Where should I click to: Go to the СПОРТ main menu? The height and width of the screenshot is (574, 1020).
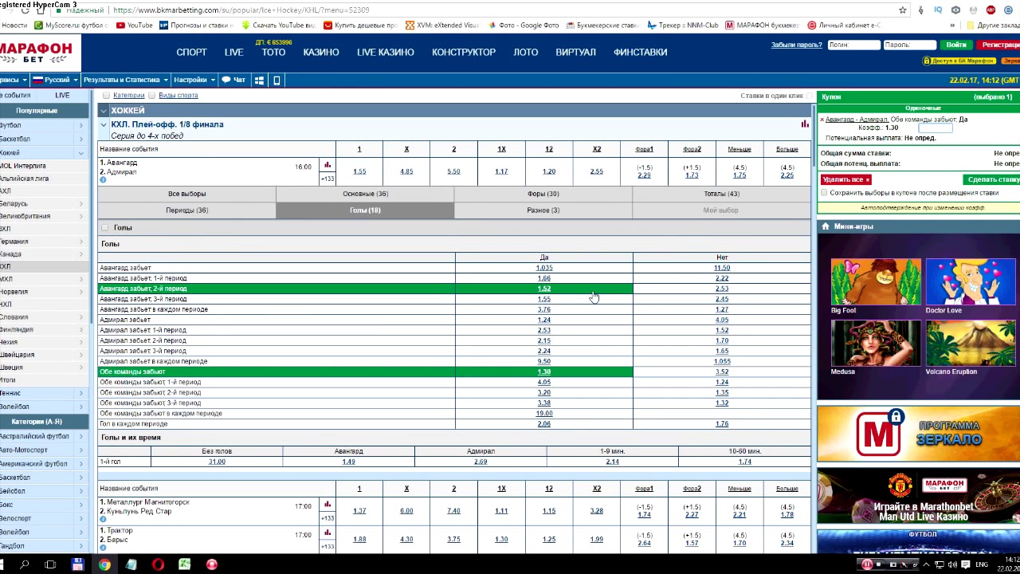point(191,52)
